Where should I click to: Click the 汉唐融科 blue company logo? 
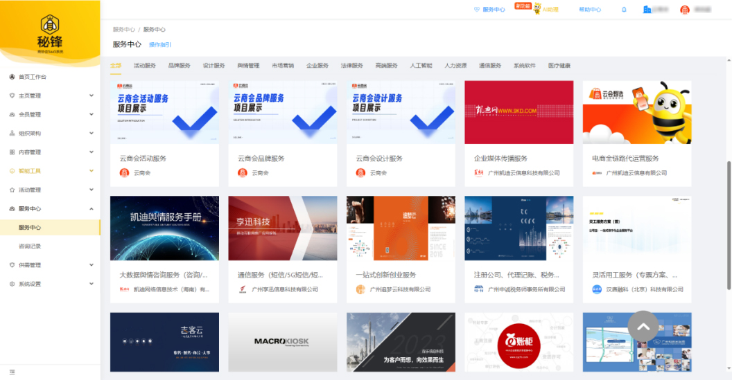(x=597, y=289)
